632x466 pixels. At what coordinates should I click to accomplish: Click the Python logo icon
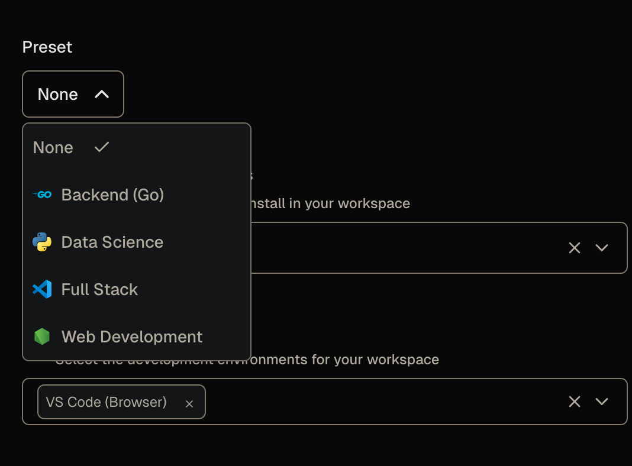coord(42,242)
